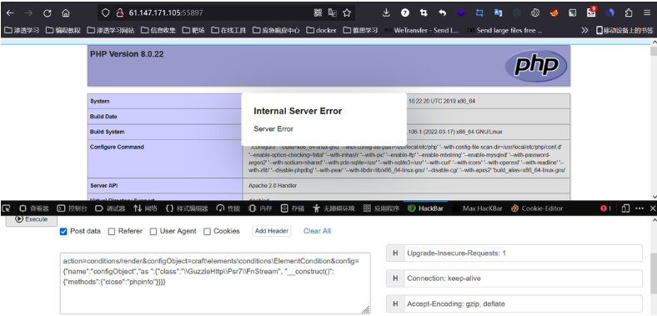Screen dimensions: 657x316
Task: Edit the Accept-Encoding header field
Action: (x=524, y=303)
